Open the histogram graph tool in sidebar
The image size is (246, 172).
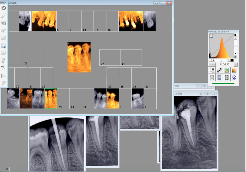pos(4,75)
